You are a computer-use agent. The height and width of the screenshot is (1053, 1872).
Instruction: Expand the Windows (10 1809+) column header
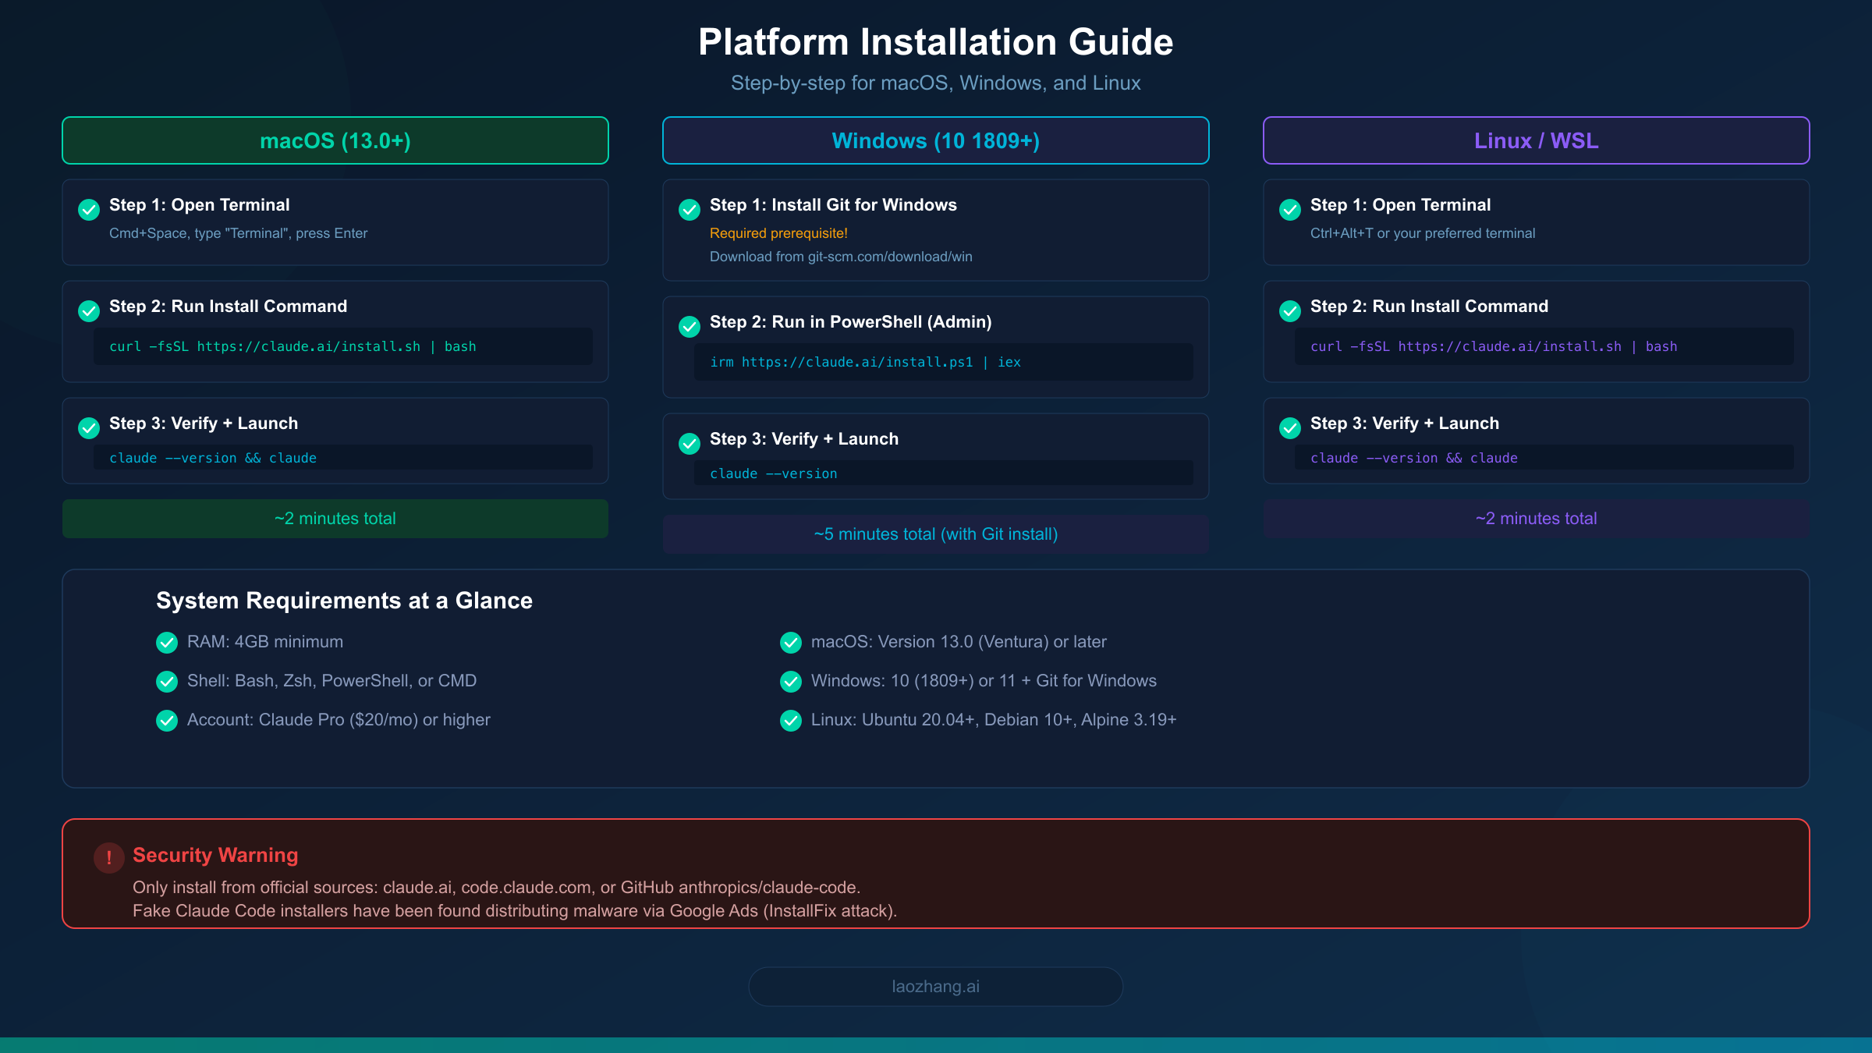pyautogui.click(x=936, y=140)
